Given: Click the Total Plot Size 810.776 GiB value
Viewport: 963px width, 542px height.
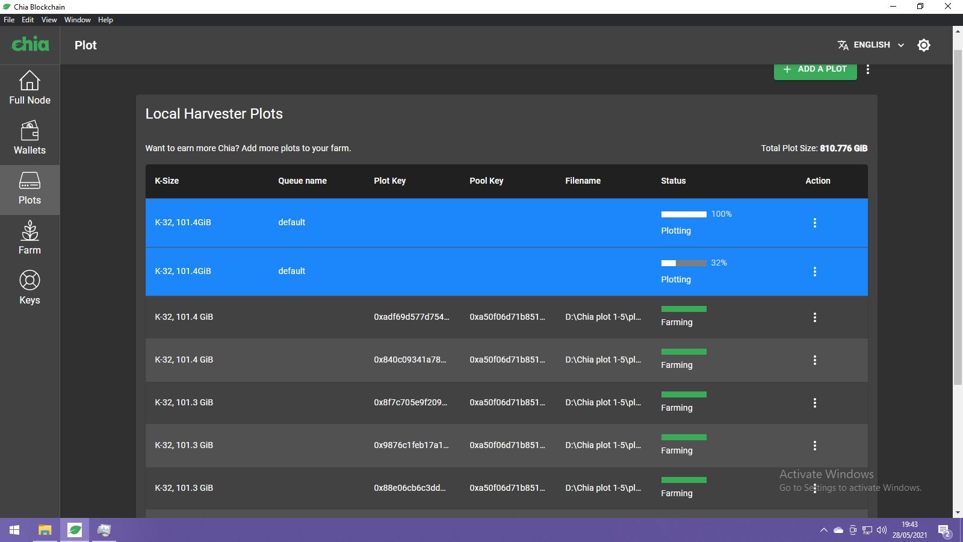Looking at the screenshot, I should pyautogui.click(x=843, y=148).
